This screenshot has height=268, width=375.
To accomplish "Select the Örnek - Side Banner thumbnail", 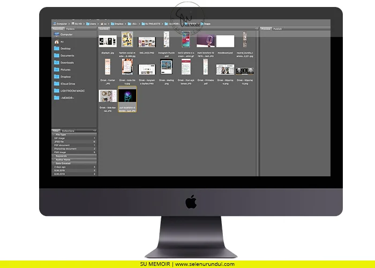I will pos(108,96).
